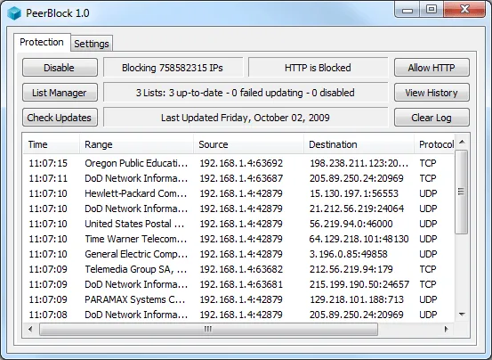Click the scroll down arrow of log list

[x=462, y=315]
